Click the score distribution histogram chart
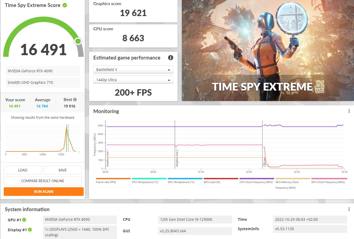The height and width of the screenshot is (239, 354). point(43,139)
